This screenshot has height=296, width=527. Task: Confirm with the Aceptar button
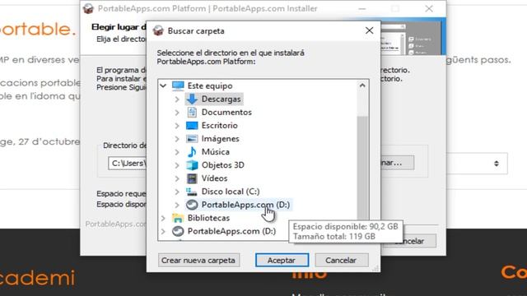282,260
